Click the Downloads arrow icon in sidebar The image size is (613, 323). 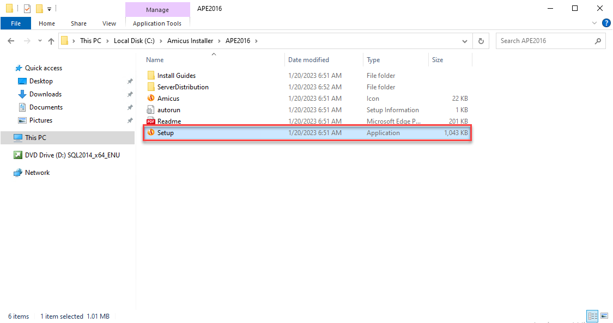pyautogui.click(x=22, y=94)
